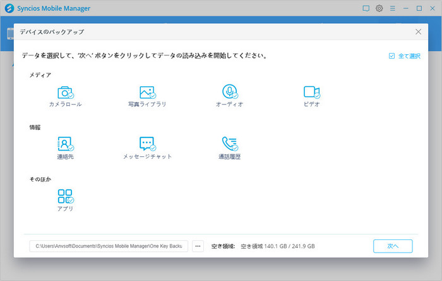Open Syncios settings gear icon

[379, 8]
